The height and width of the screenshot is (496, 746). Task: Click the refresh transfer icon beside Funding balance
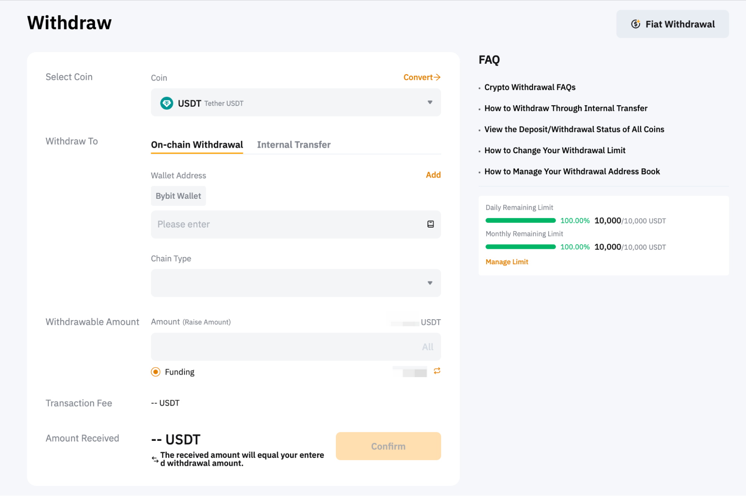[437, 371]
